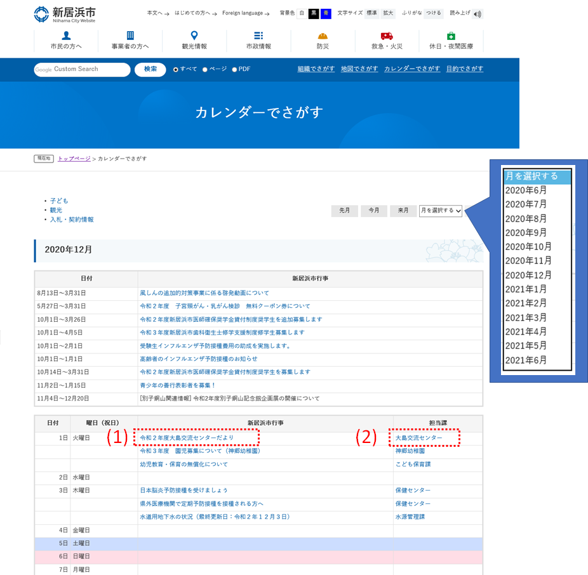Open 子宮頸がん・乳がん検診 coupon link
Viewport: 588px width, 575px height.
pyautogui.click(x=225, y=307)
